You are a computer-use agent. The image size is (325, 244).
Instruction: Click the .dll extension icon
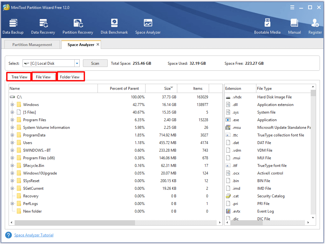point(228,105)
